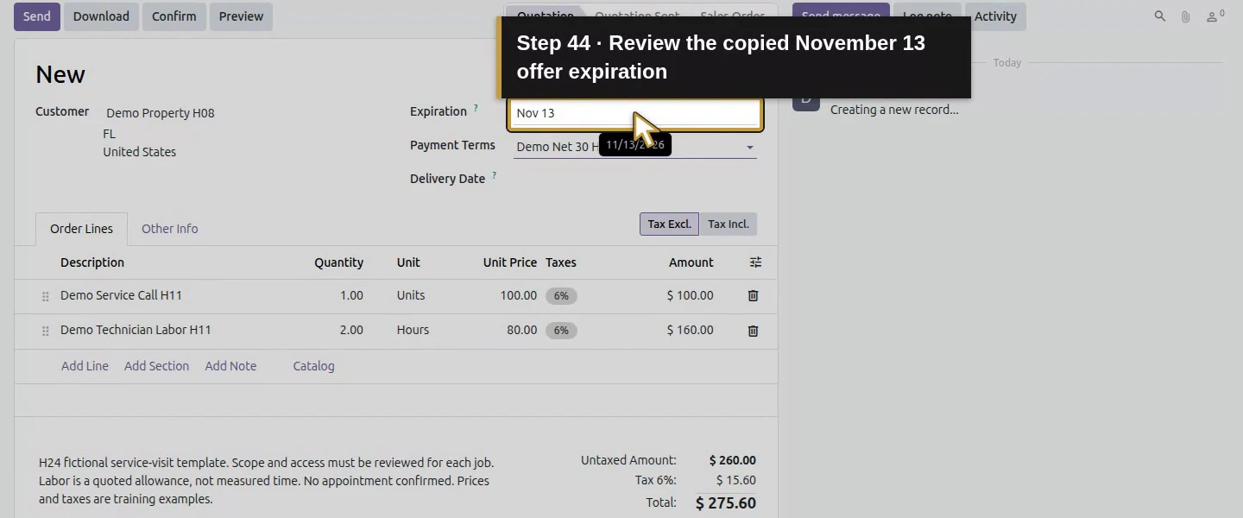Select the Demo Property H08 customer
This screenshot has height=518, width=1243.
[x=160, y=113]
